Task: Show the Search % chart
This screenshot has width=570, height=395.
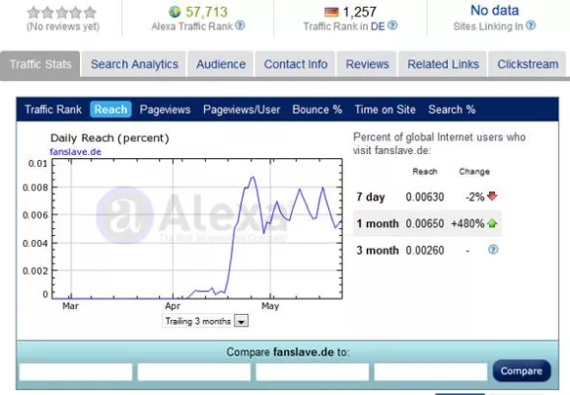Action: [452, 110]
